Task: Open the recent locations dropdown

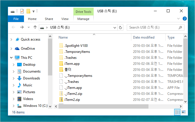Action: tap(29, 27)
